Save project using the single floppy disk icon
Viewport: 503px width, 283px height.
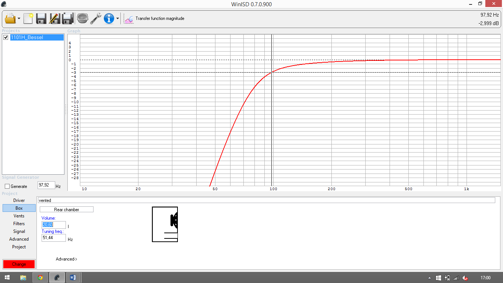pos(41,18)
